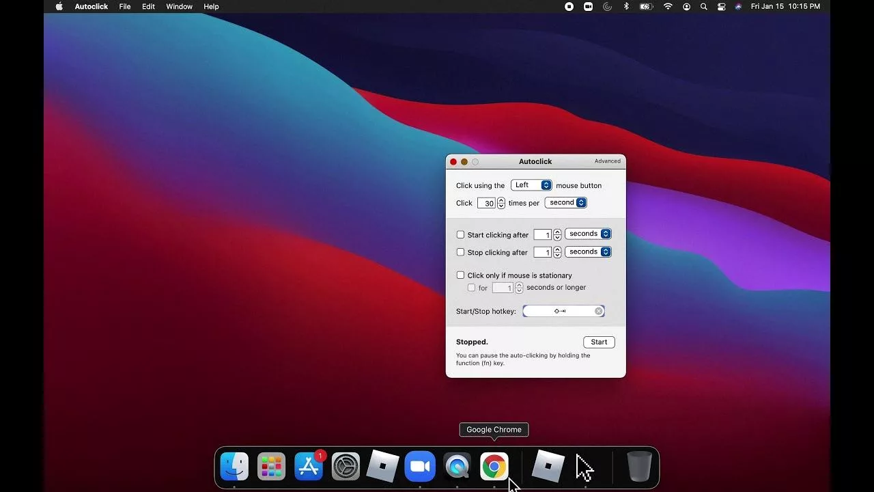Enable Click only if mouse is stationary
874x492 pixels.
[461, 275]
